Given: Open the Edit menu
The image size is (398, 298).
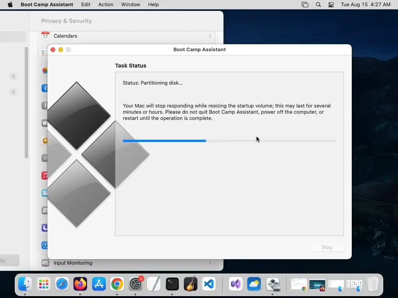Looking at the screenshot, I should [86, 5].
